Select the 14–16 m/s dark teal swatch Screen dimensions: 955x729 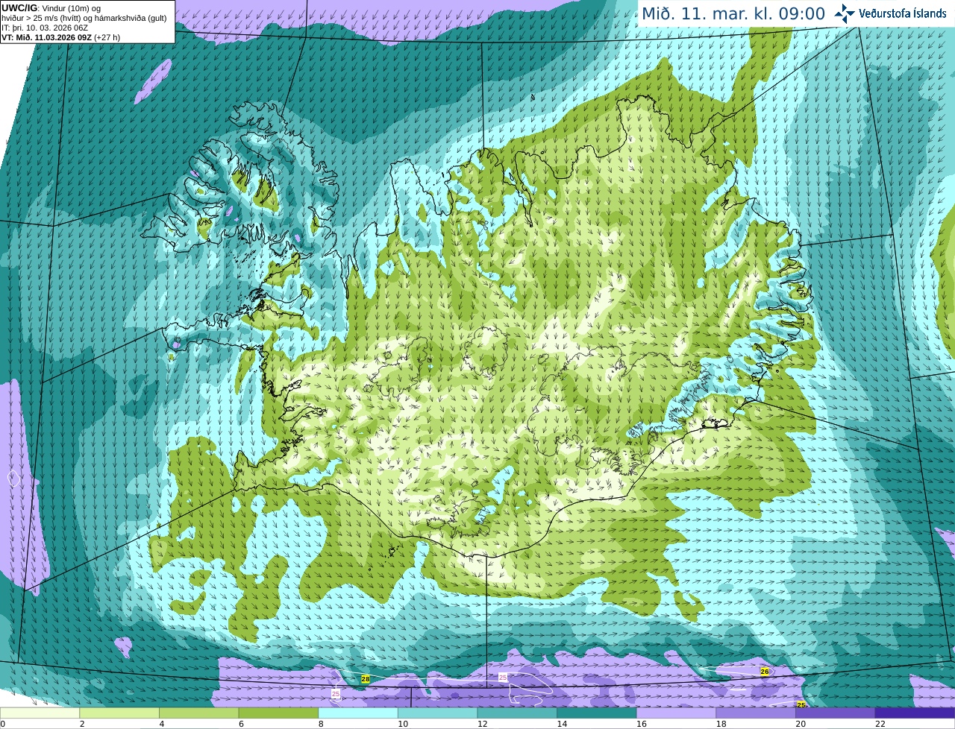click(597, 713)
